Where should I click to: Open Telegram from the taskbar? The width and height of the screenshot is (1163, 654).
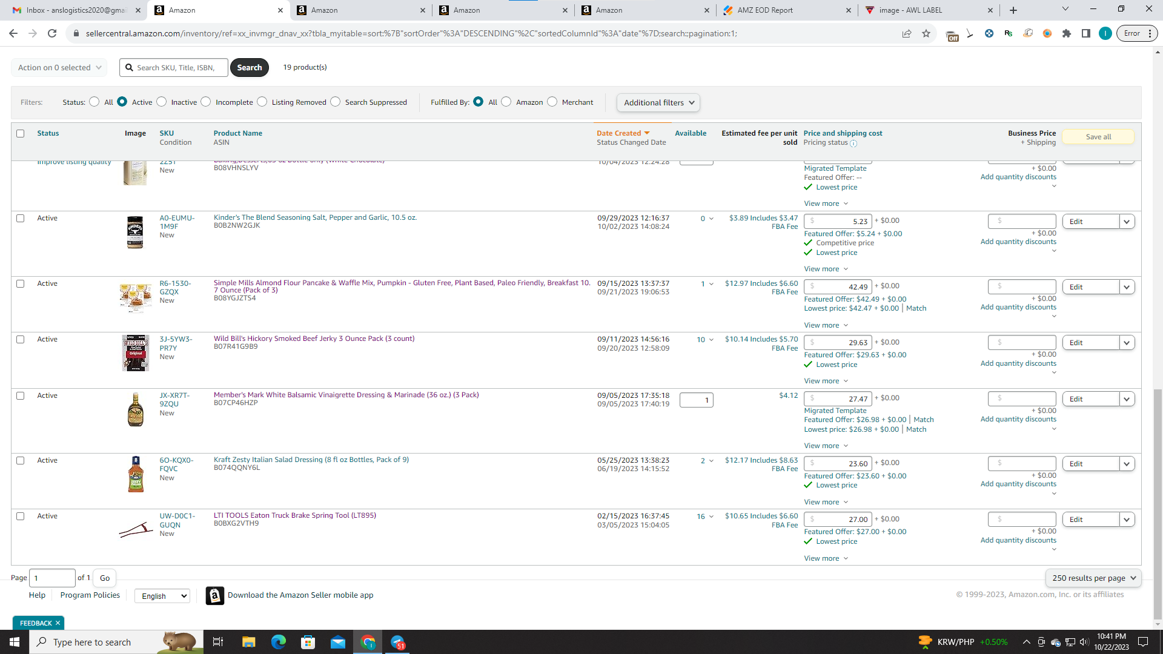[397, 642]
